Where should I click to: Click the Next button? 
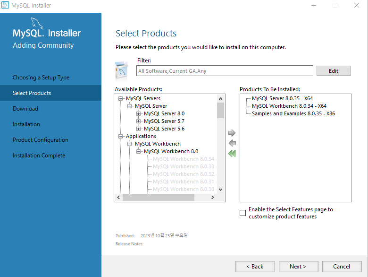[x=298, y=267]
